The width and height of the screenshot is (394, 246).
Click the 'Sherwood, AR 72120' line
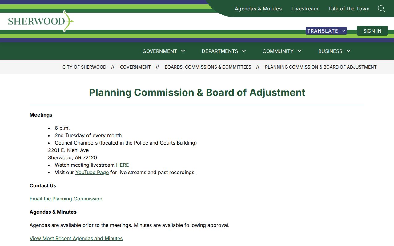[72, 157]
